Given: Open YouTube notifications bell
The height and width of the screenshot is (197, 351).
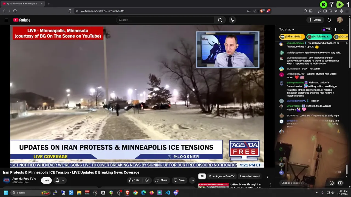Looking at the screenshot, I should coord(329,20).
